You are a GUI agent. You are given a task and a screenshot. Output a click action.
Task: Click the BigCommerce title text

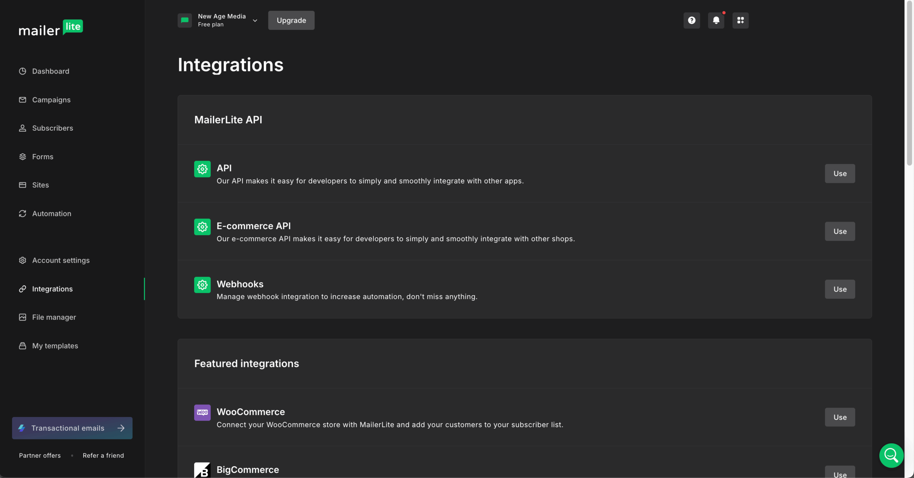[248, 470]
